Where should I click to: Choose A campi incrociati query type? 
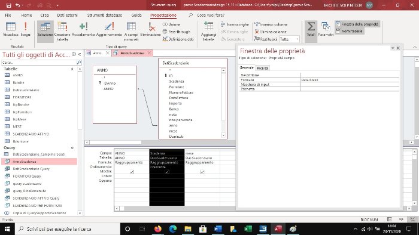coord(131,32)
